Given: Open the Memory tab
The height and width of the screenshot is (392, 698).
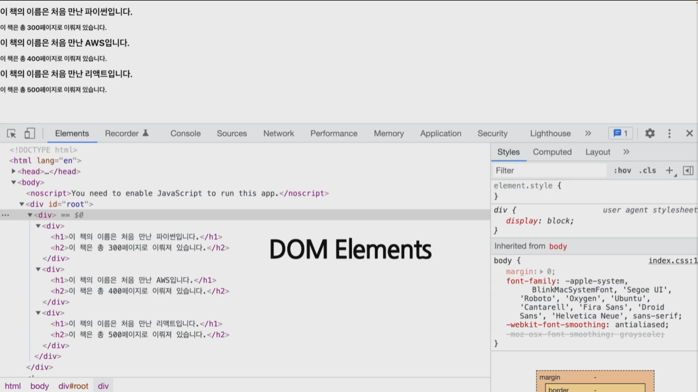Looking at the screenshot, I should [389, 133].
